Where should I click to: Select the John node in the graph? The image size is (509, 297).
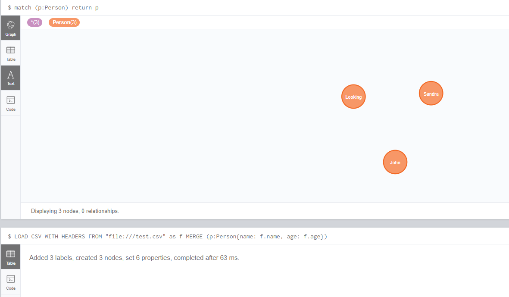[x=395, y=162]
